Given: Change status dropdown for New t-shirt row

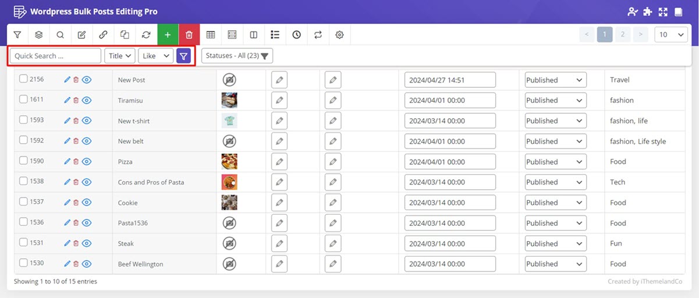Looking at the screenshot, I should (556, 120).
